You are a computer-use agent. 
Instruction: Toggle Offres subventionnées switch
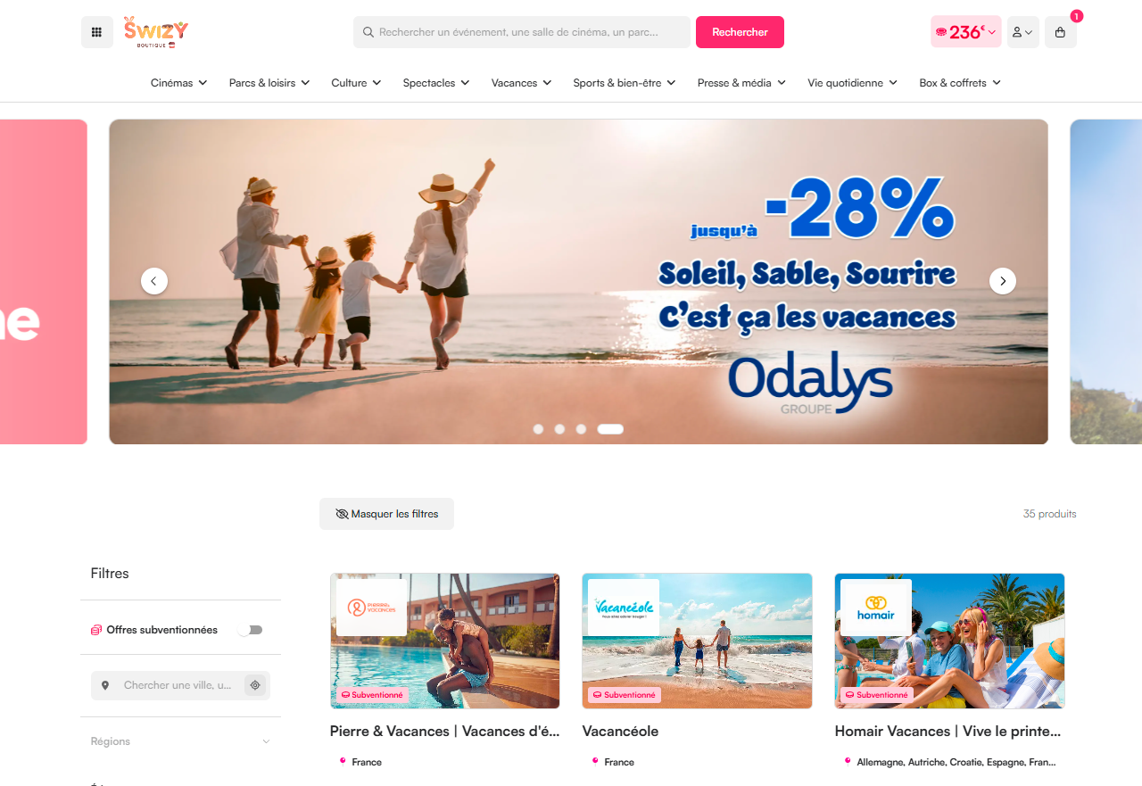[251, 630]
